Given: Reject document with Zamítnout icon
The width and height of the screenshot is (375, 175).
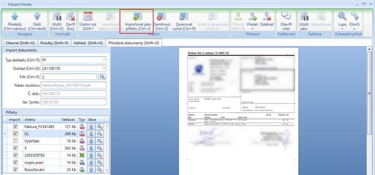Looking at the screenshot, I should [161, 16].
